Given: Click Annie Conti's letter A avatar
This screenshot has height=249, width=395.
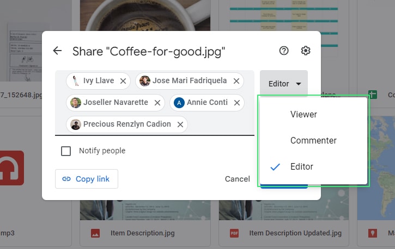Looking at the screenshot, I should 179,103.
